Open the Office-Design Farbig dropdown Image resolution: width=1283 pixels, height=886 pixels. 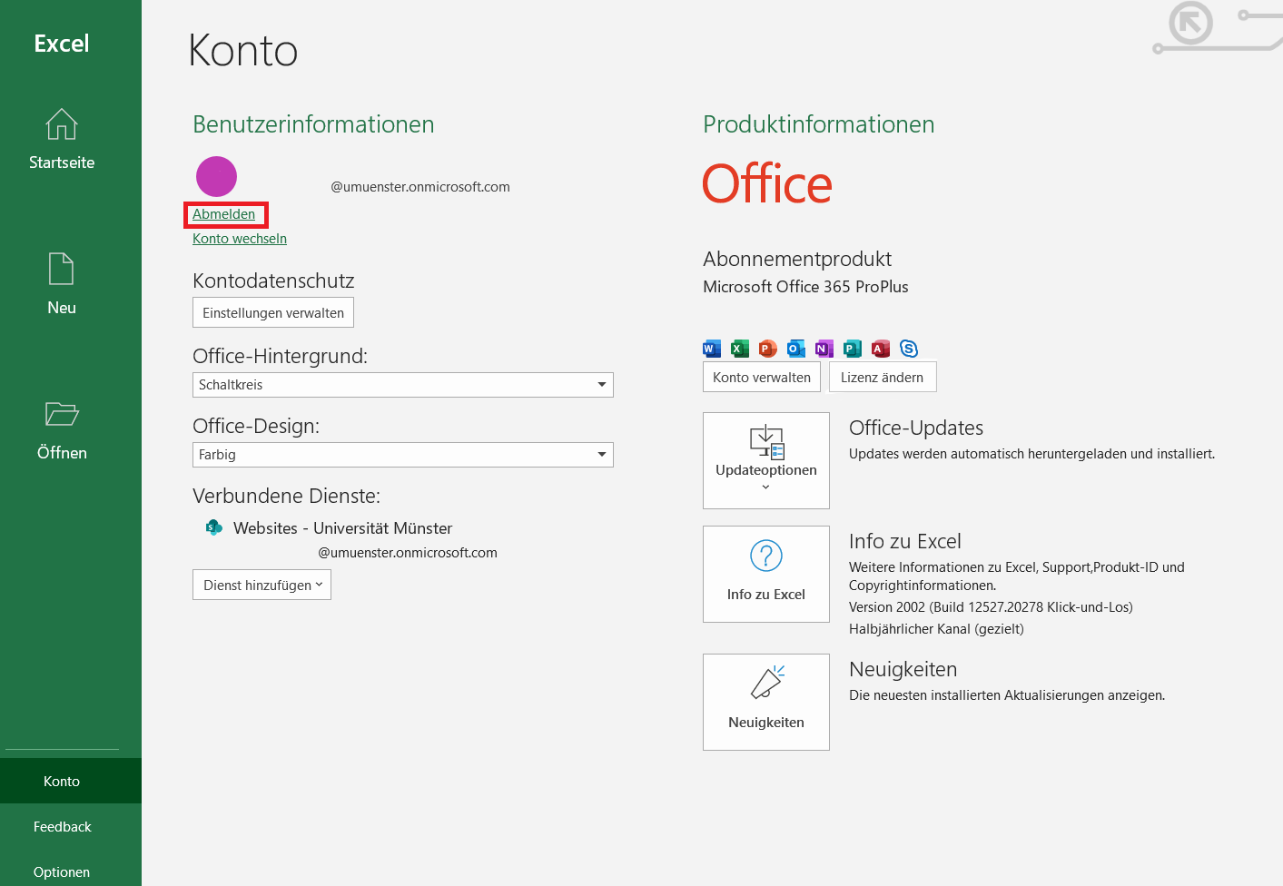click(601, 455)
